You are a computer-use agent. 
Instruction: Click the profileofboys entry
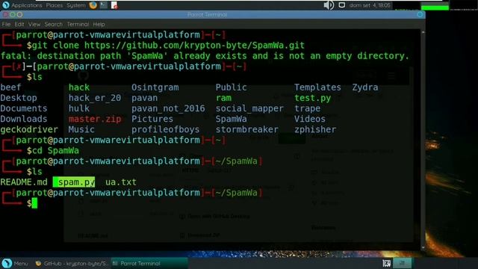(166, 129)
